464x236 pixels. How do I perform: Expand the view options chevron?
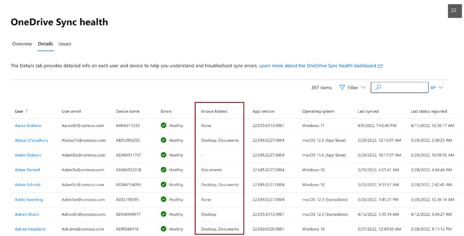click(441, 87)
